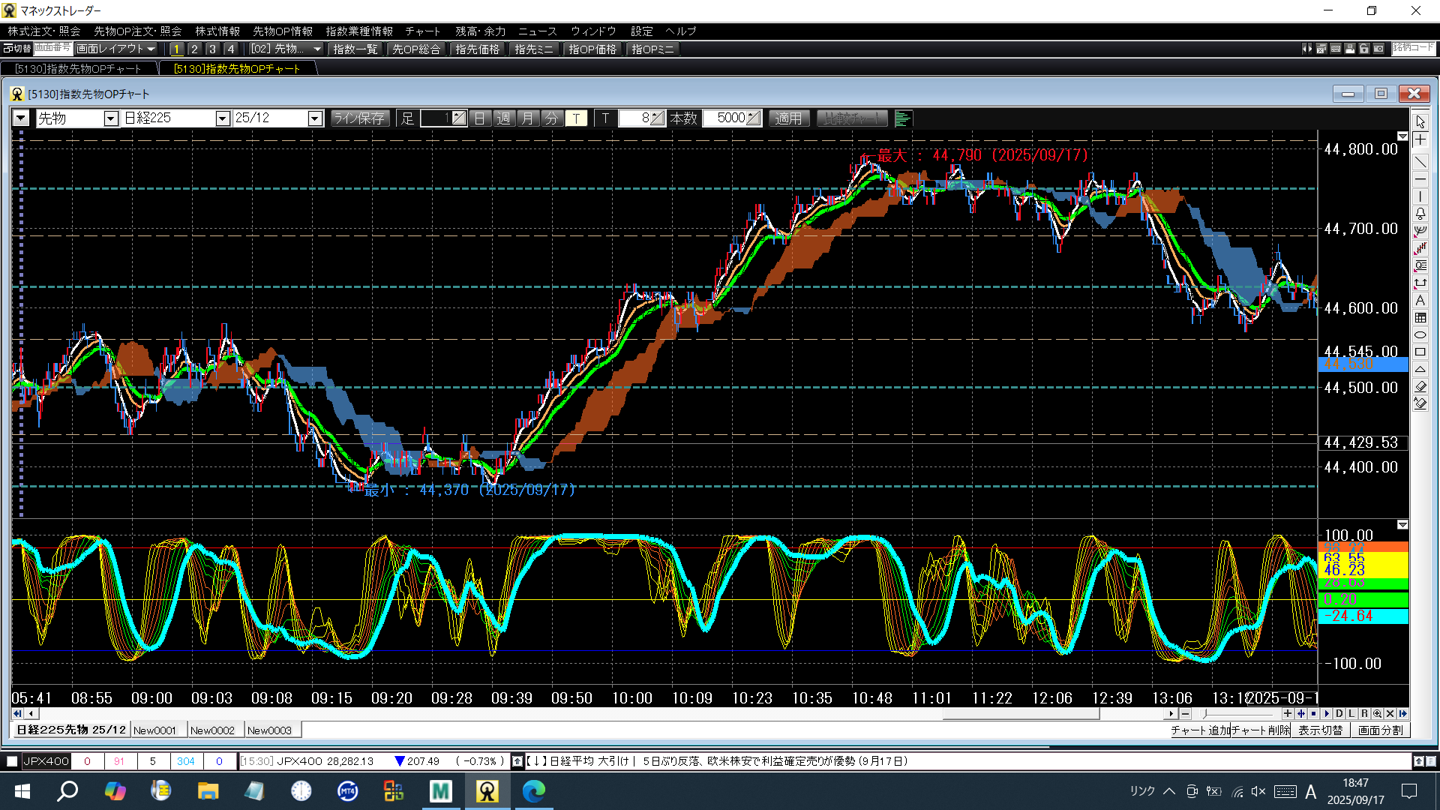Screen dimensions: 1440x810
Task: Select the text annotation A tool
Action: coord(1420,300)
